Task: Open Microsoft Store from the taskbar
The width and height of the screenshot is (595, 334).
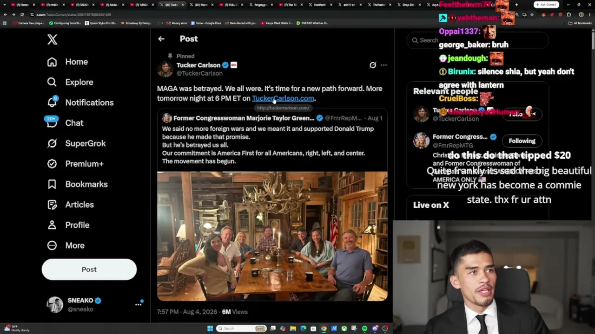Action: pyautogui.click(x=313, y=328)
